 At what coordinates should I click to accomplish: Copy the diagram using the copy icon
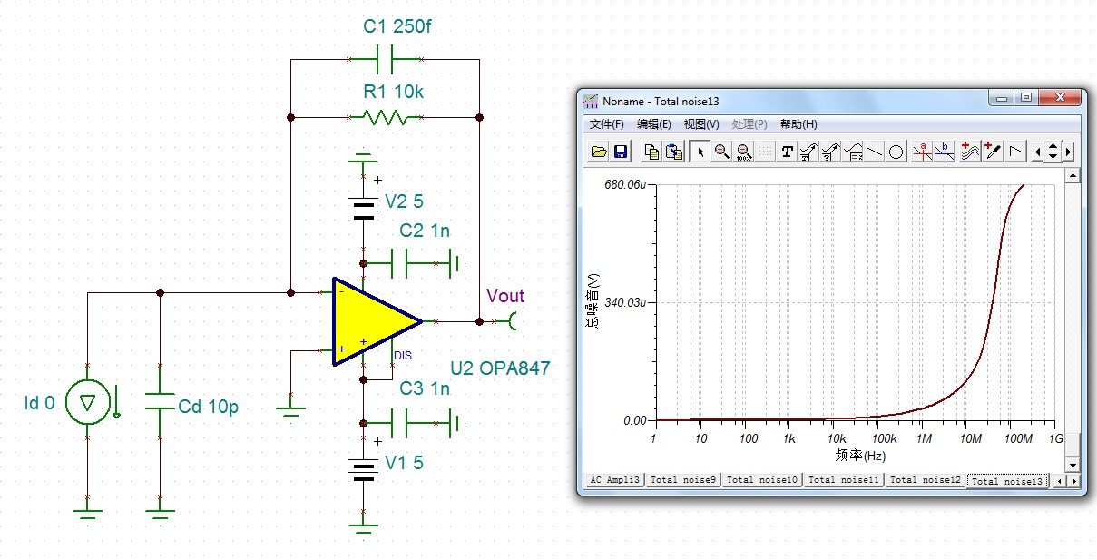(651, 152)
